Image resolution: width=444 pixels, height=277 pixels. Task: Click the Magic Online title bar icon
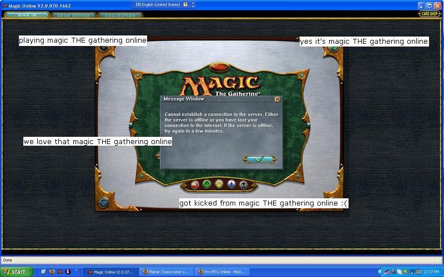tap(5, 6)
